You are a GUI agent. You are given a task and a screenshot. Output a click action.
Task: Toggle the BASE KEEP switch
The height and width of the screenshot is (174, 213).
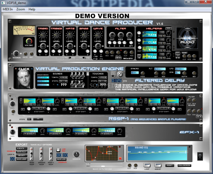[32, 154]
